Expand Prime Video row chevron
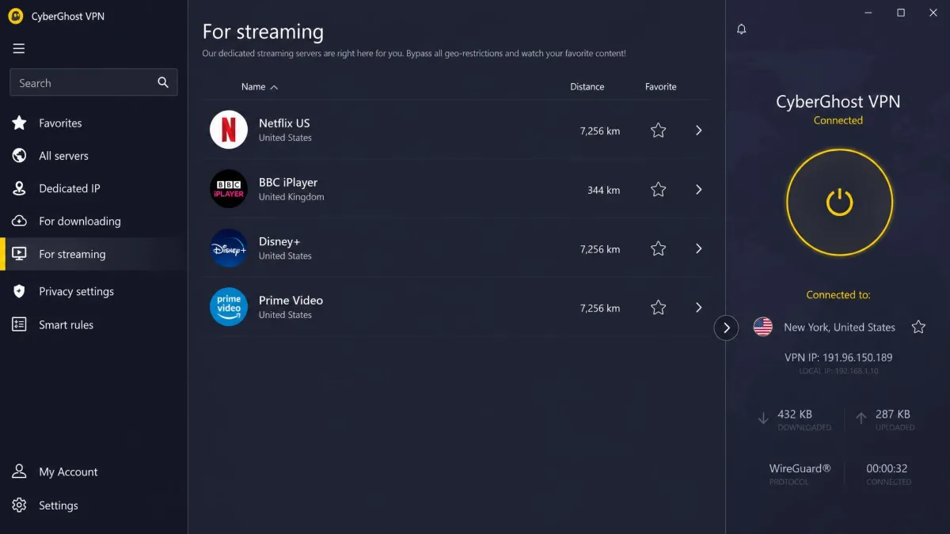Screen dimensions: 950x534 coord(698,308)
